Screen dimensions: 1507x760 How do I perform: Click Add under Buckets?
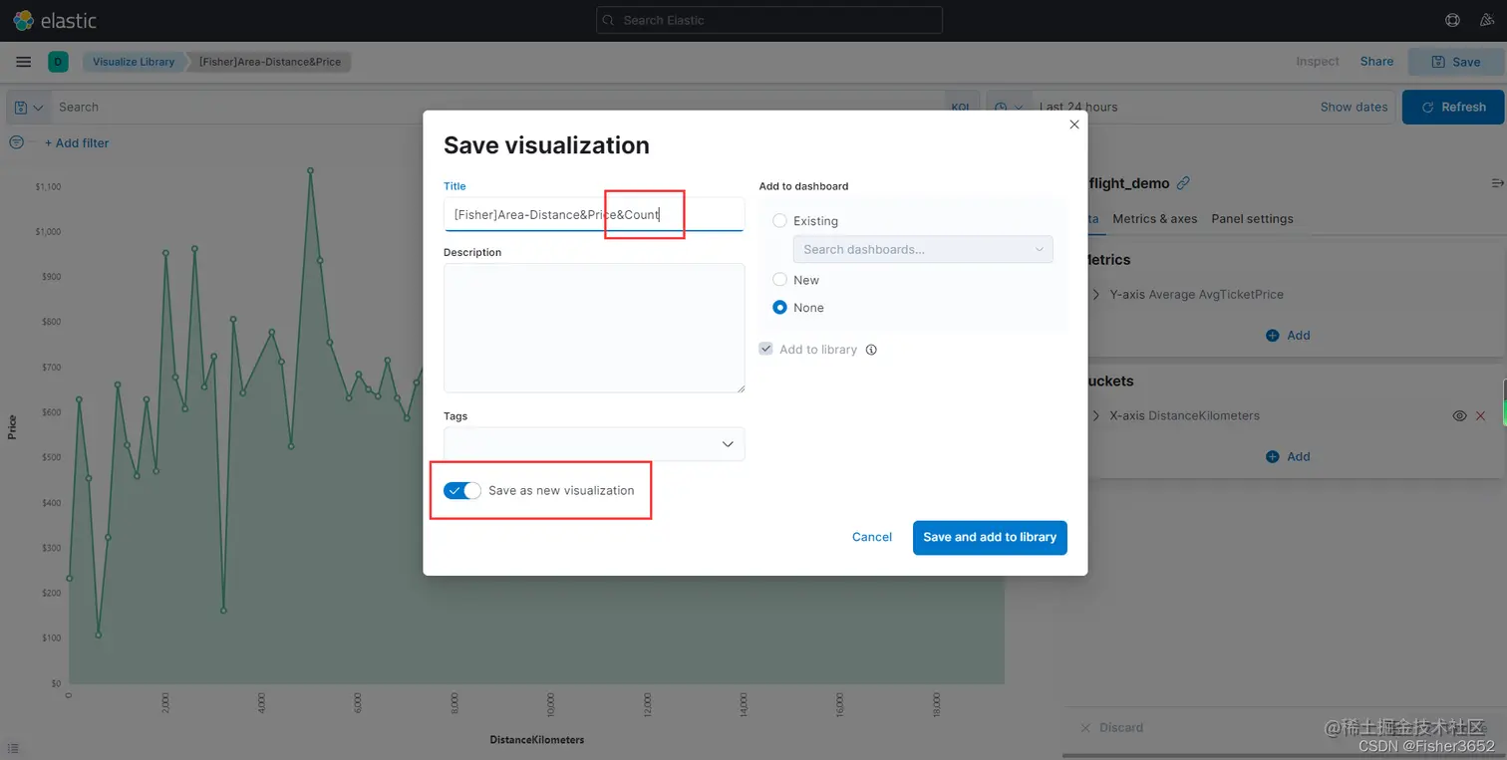tap(1288, 456)
